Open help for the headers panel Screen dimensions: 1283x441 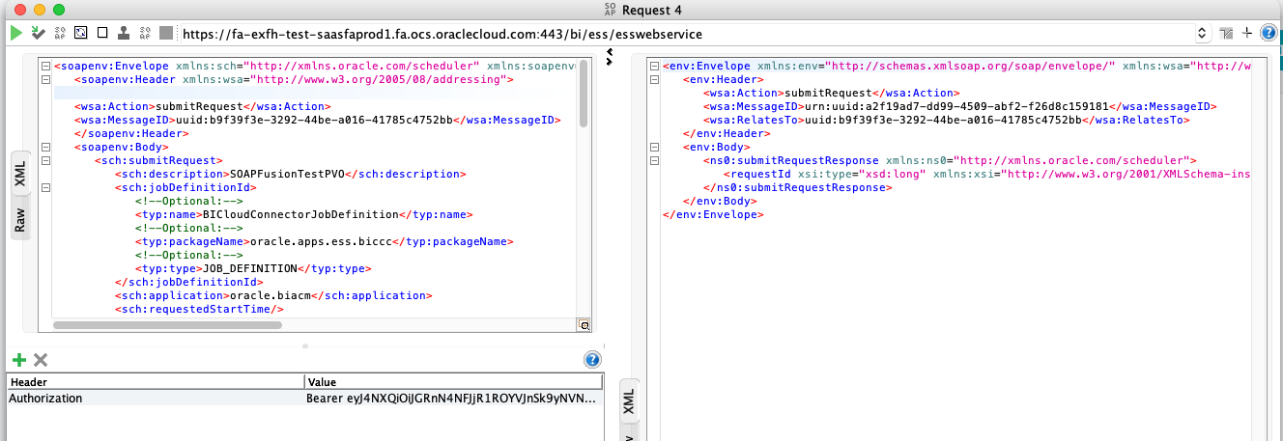(593, 360)
